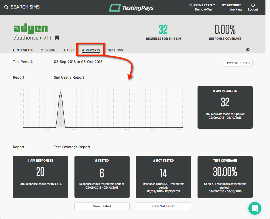The width and height of the screenshot is (270, 219).
Task: Click the # NOT TESTED card
Action: (163, 177)
